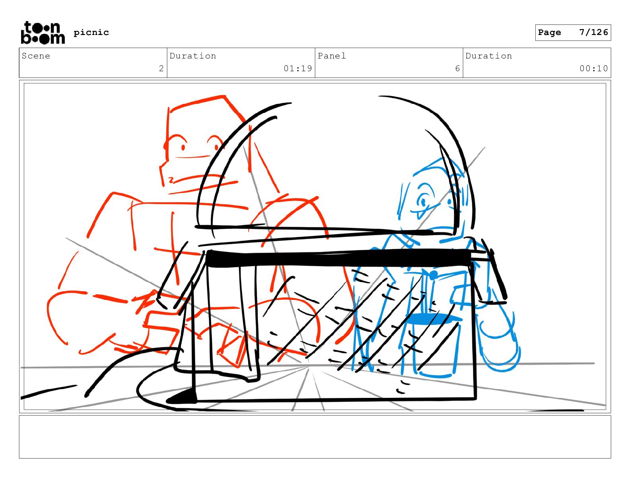Click the empty notes box below the panel

[x=315, y=437]
